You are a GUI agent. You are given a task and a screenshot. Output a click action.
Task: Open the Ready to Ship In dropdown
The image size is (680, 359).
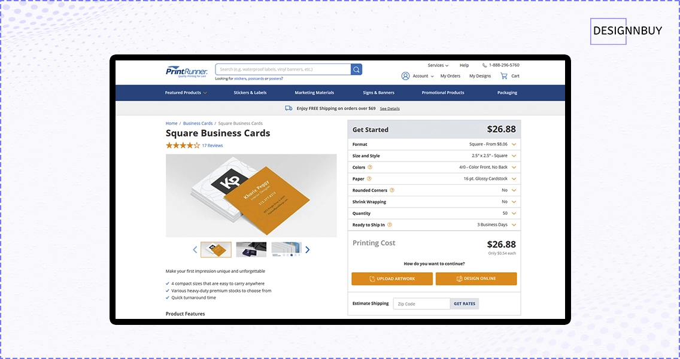514,224
